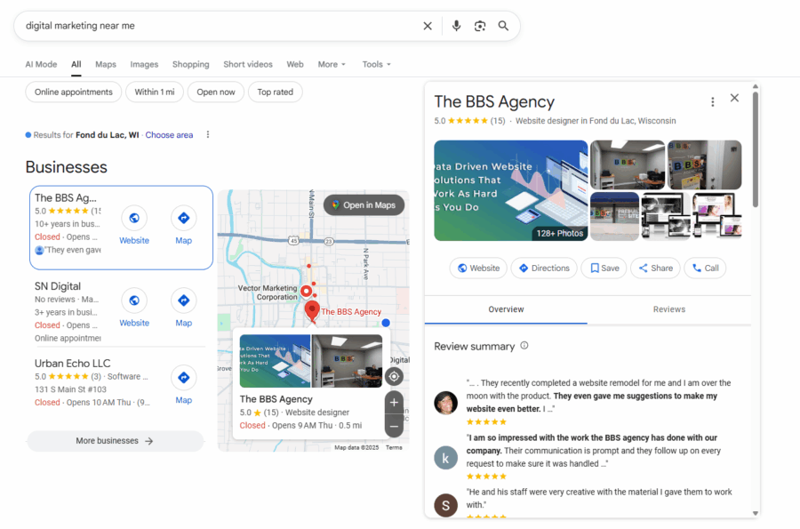800x529 pixels.
Task: Click the magnifying glass search icon
Action: (x=503, y=26)
